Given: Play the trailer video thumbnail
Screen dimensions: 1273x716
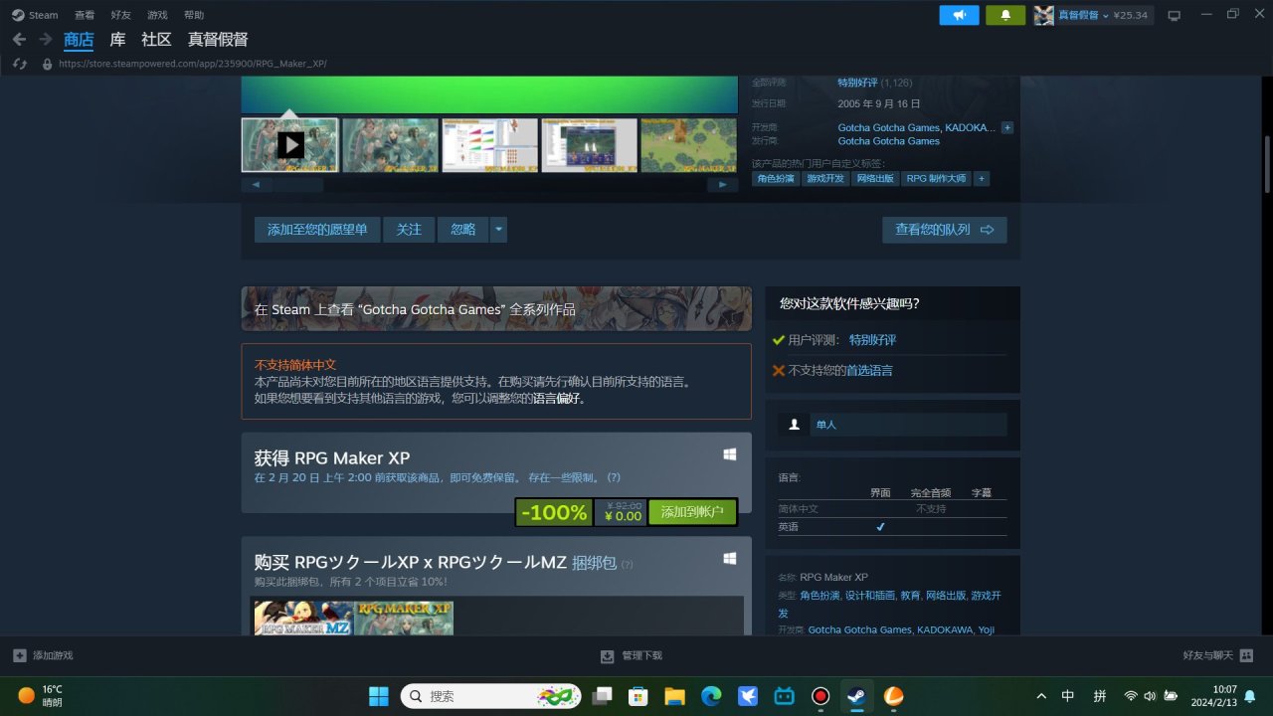Looking at the screenshot, I should (x=290, y=145).
